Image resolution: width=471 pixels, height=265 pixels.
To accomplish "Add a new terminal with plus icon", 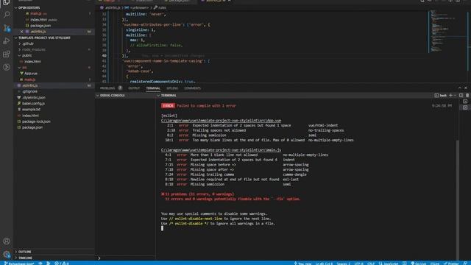I will 450,96.
